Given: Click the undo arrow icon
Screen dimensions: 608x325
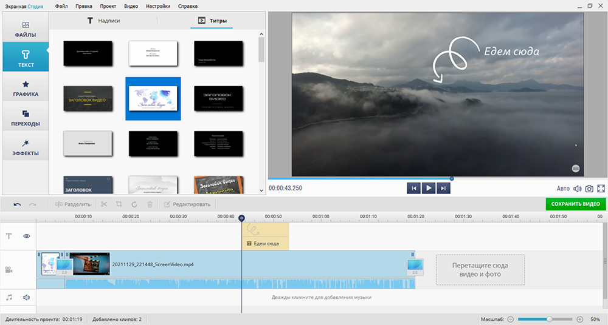Looking at the screenshot, I should point(18,204).
